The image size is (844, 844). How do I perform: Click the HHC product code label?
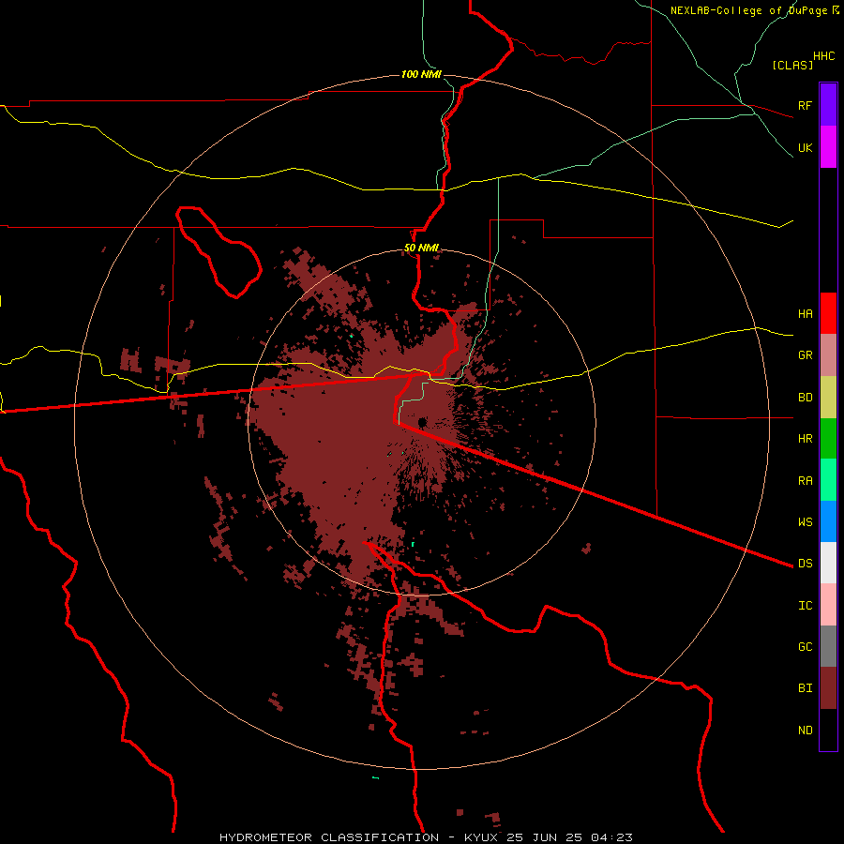tap(824, 56)
